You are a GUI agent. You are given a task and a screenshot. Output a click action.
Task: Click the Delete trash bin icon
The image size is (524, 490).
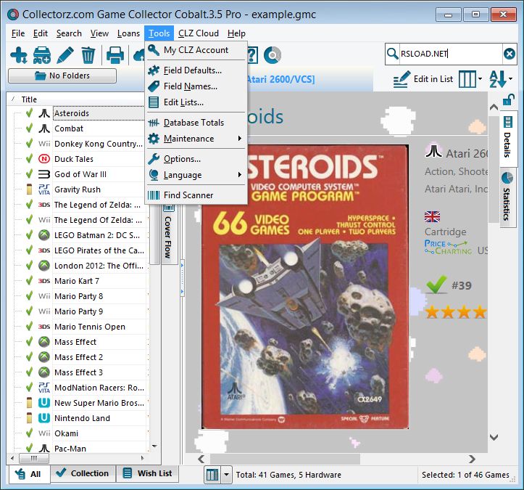click(x=88, y=55)
